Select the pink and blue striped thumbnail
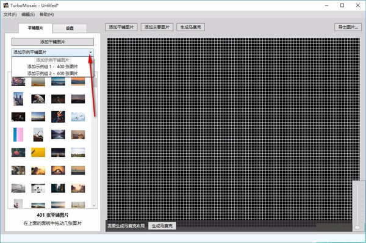The width and height of the screenshot is (366, 243). point(18,134)
